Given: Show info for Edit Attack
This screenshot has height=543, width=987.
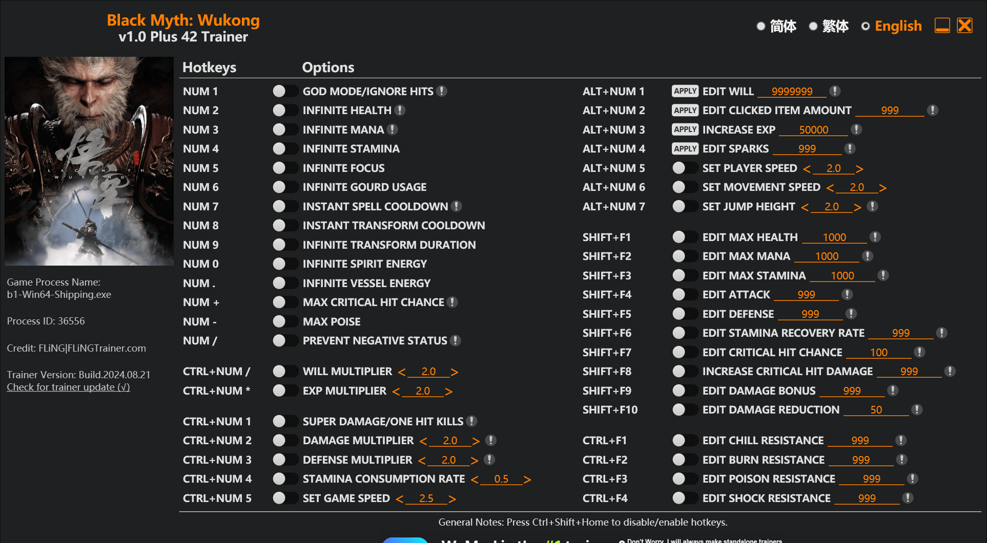Looking at the screenshot, I should point(847,294).
